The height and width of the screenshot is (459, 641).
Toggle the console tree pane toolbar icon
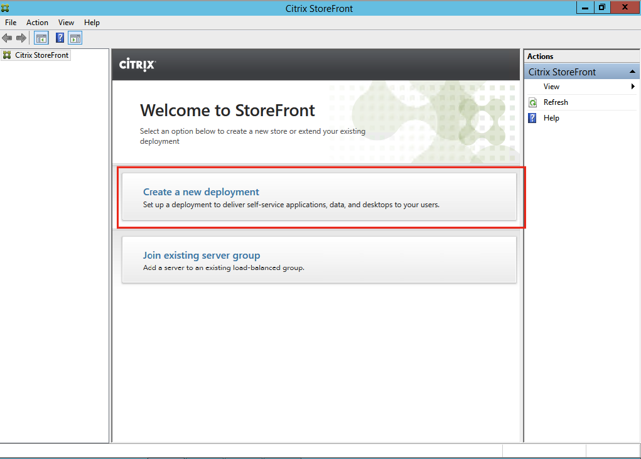41,38
